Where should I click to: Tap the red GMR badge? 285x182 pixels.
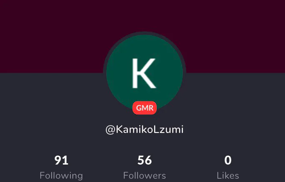click(145, 108)
